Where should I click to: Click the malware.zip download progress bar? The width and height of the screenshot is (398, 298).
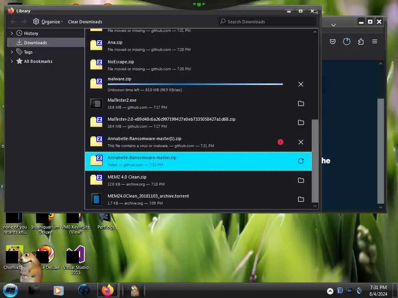[x=195, y=84]
